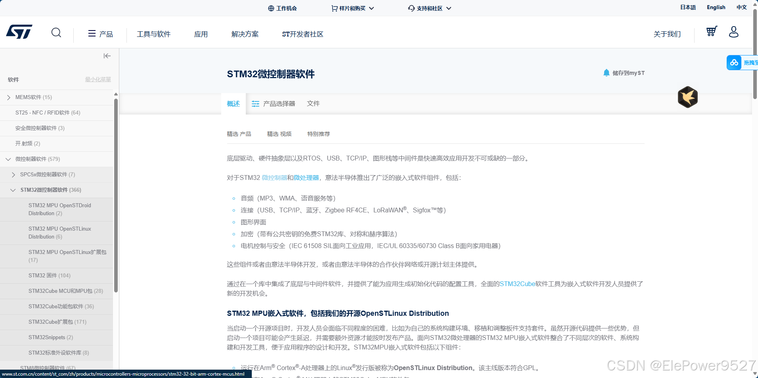The image size is (758, 378).
Task: Collapse the 微控制器软件 (579) chevron
Action: [8, 159]
